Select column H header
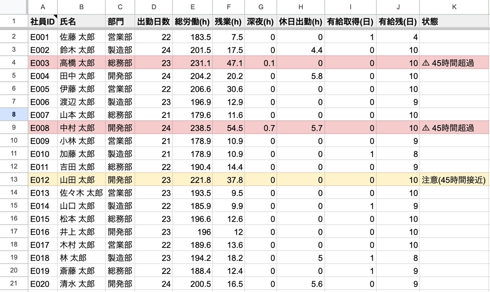 point(301,7)
